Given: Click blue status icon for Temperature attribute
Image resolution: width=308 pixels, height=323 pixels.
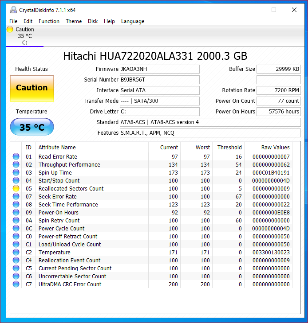Looking at the screenshot, I should pyautogui.click(x=16, y=252).
